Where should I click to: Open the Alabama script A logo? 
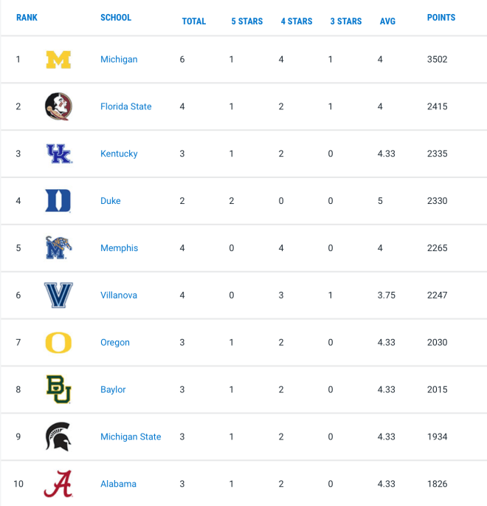(x=58, y=484)
